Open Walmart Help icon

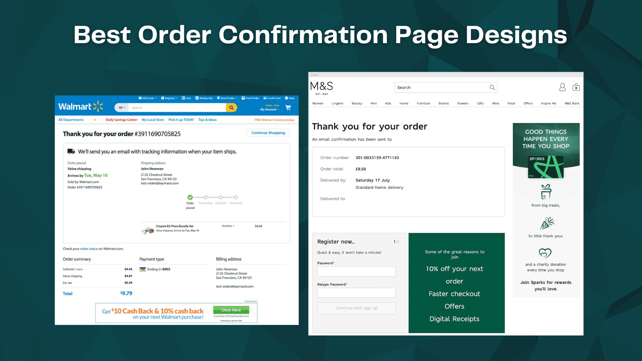point(289,98)
